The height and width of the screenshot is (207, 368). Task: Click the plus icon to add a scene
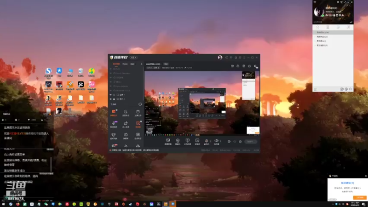click(x=142, y=64)
